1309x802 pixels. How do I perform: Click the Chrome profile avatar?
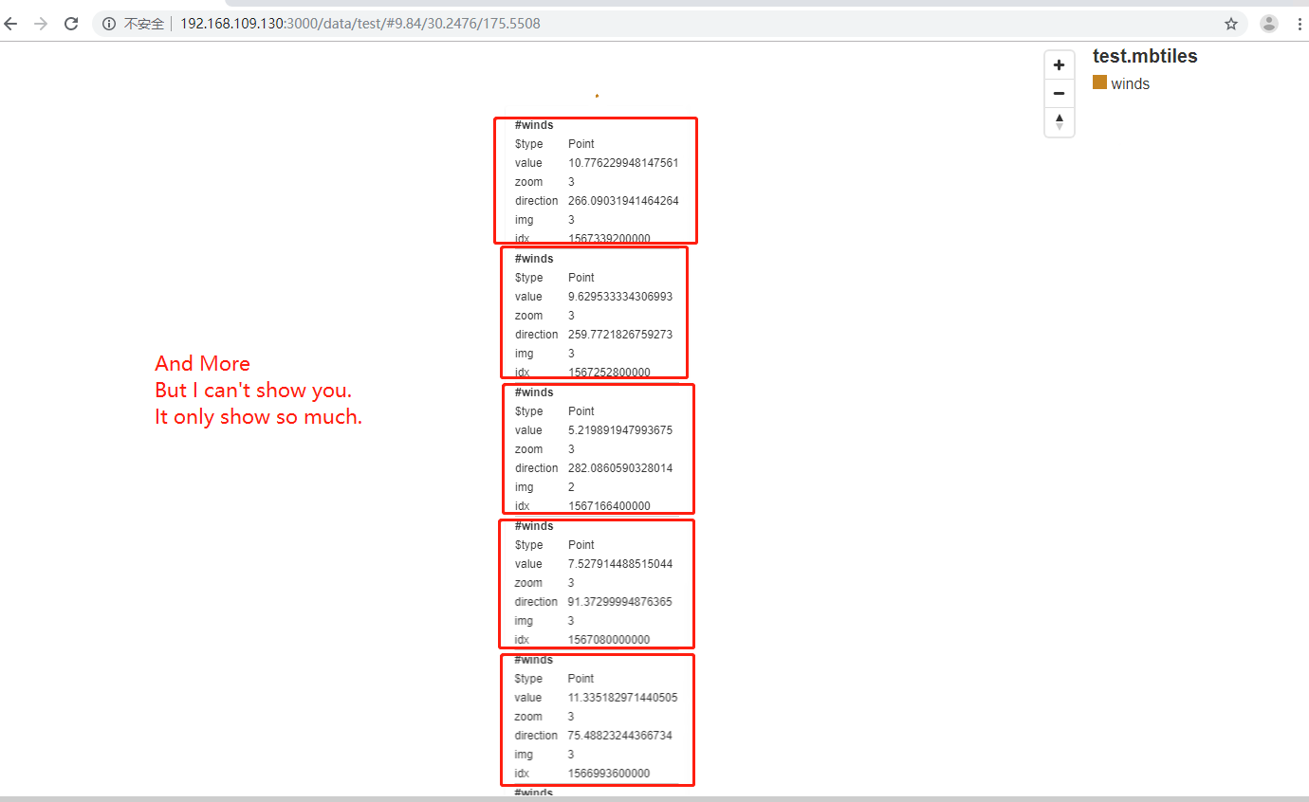click(1268, 23)
